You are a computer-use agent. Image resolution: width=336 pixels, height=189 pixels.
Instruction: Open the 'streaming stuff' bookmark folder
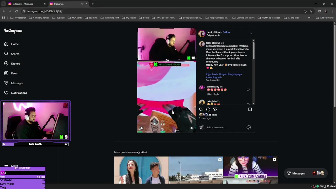(x=110, y=18)
